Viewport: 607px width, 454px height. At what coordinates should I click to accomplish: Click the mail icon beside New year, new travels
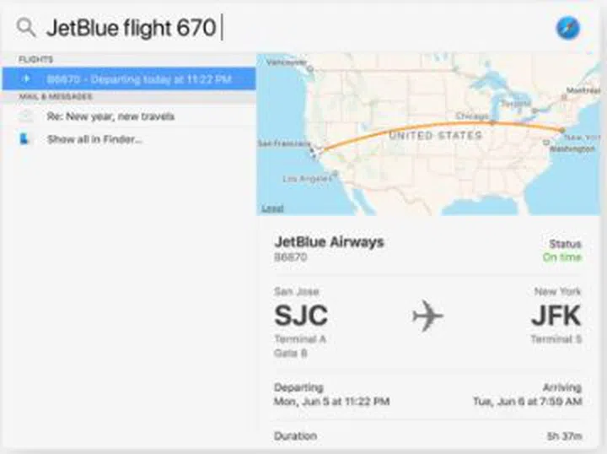26,116
